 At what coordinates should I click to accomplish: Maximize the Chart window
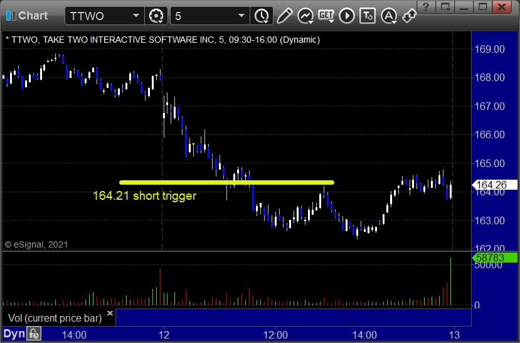[x=482, y=6]
